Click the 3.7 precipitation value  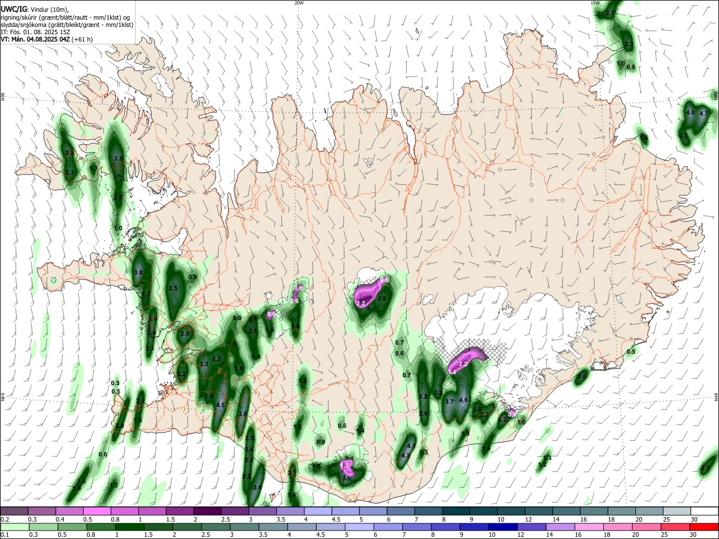[449, 401]
